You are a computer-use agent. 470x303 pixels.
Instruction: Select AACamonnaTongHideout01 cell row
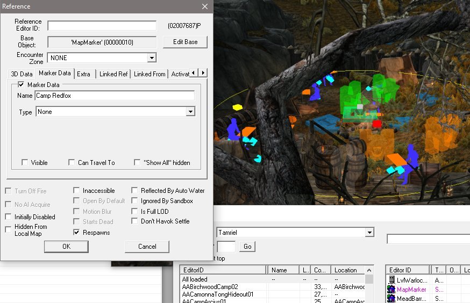click(273, 294)
